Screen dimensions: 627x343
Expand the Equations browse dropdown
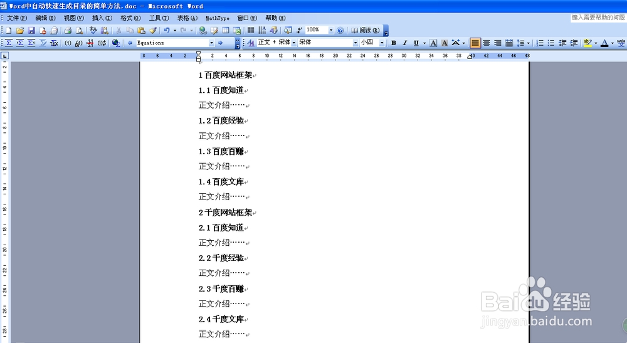tap(211, 43)
